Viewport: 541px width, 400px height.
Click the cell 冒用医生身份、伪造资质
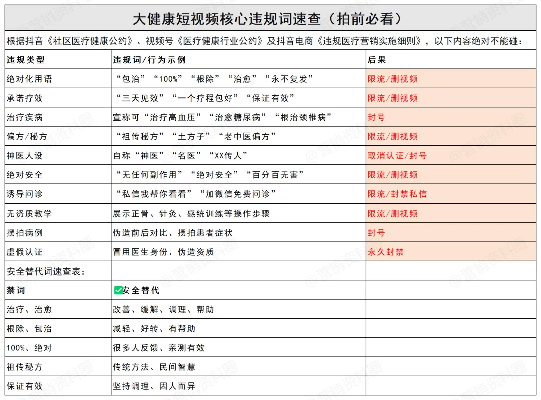[238, 252]
